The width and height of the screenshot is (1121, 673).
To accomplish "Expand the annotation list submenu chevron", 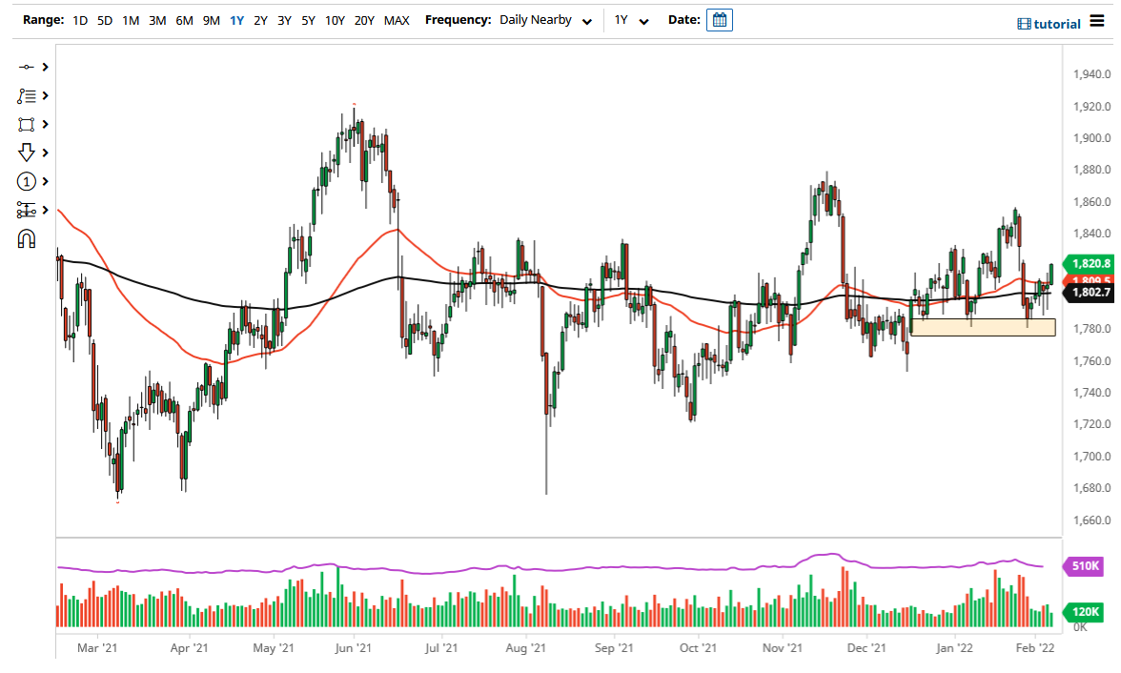I will pos(45,95).
